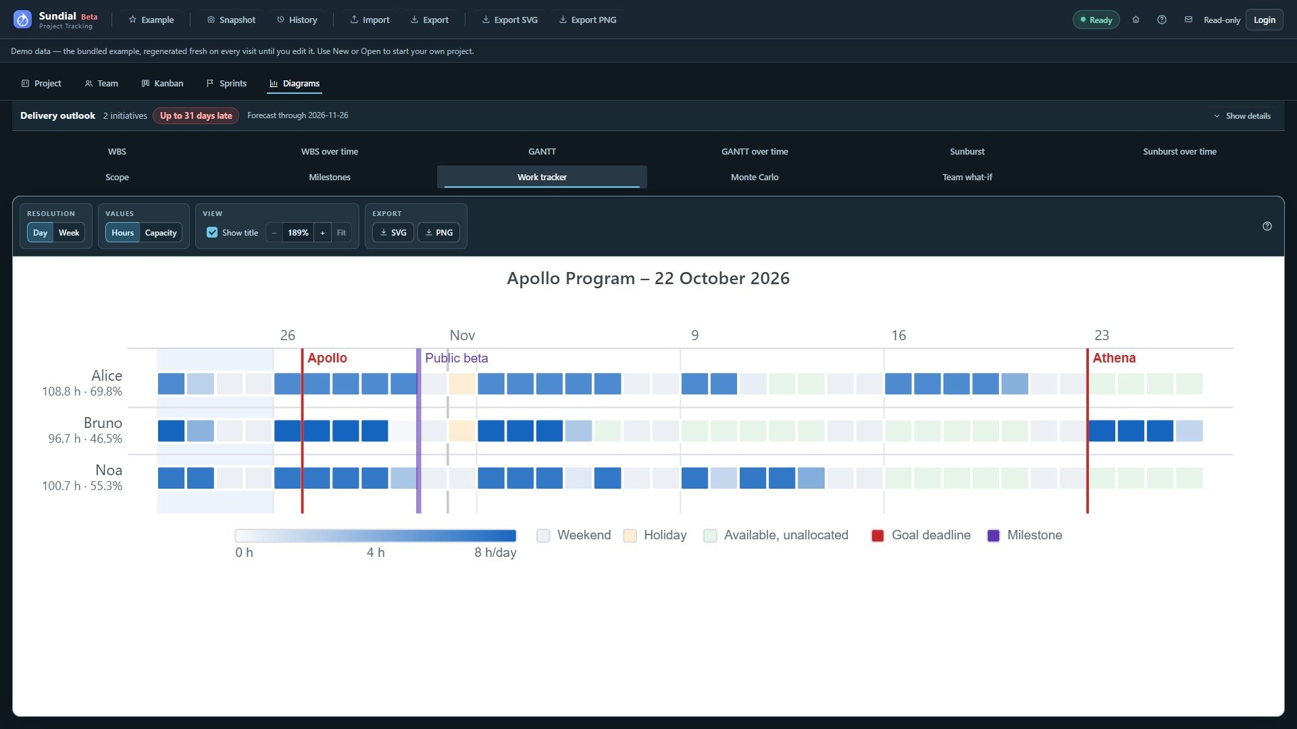Open the Sprints tab
The height and width of the screenshot is (729, 1297).
point(226,83)
